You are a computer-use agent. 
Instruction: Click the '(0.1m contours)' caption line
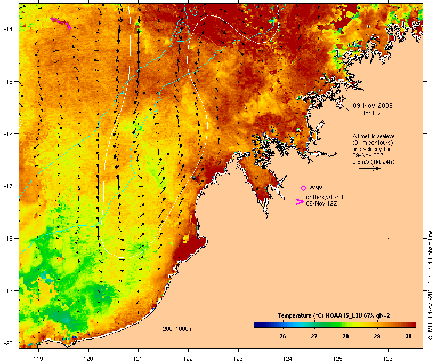pyautogui.click(x=373, y=143)
